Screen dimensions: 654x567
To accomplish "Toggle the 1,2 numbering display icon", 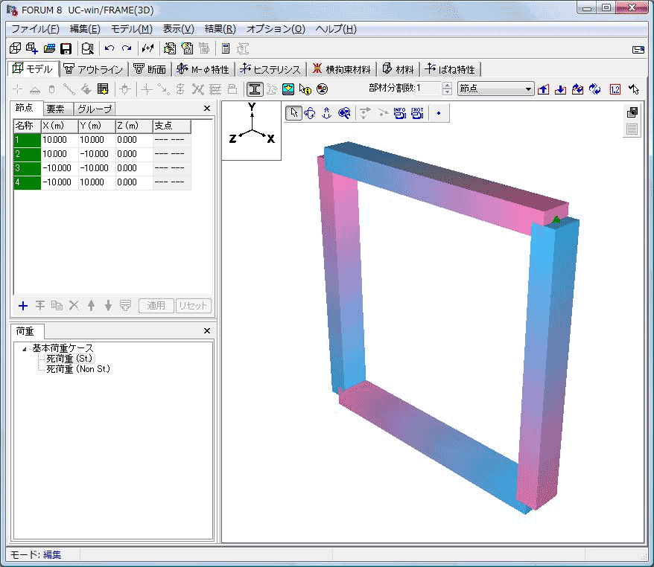I will click(615, 89).
